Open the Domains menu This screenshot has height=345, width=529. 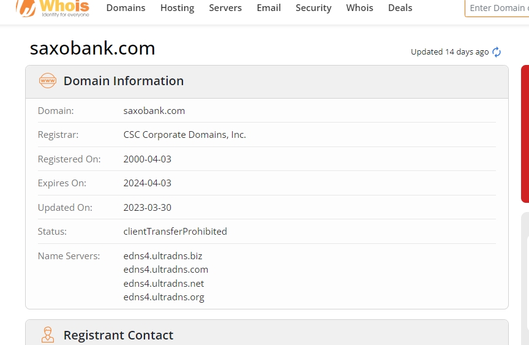tap(126, 8)
